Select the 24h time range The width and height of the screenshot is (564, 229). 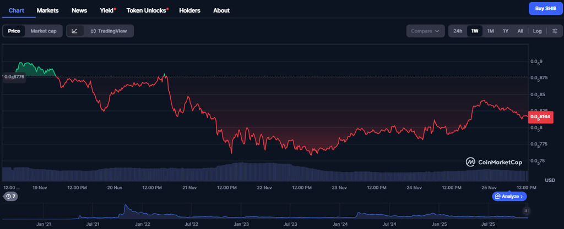coord(458,31)
